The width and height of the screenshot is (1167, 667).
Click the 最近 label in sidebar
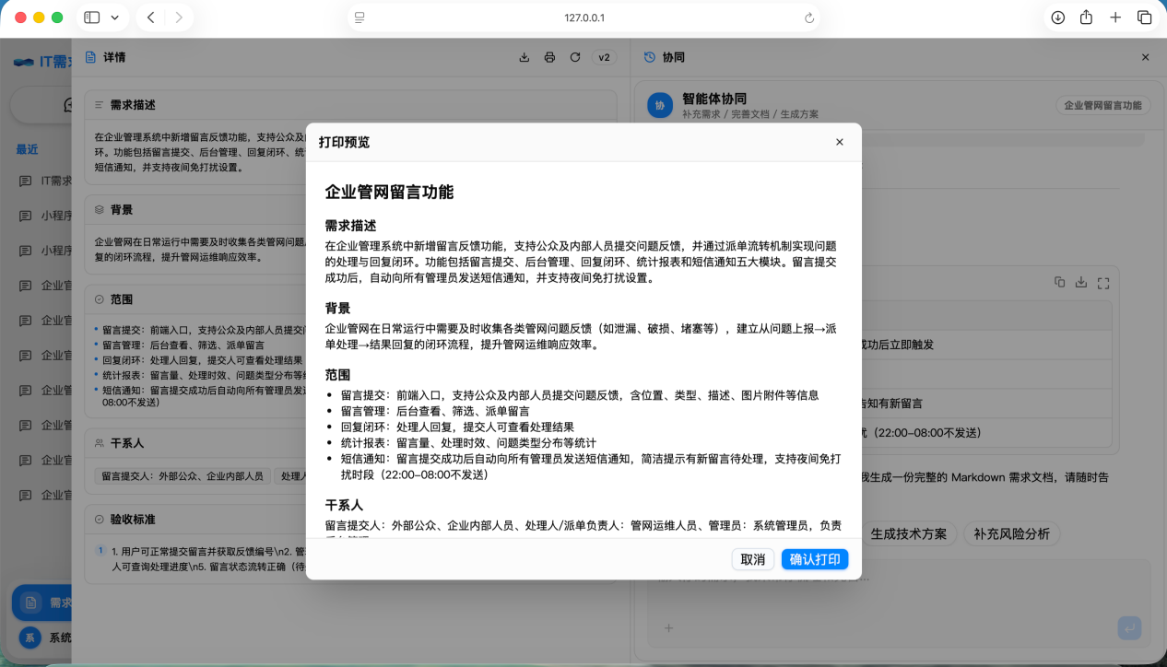click(x=28, y=149)
